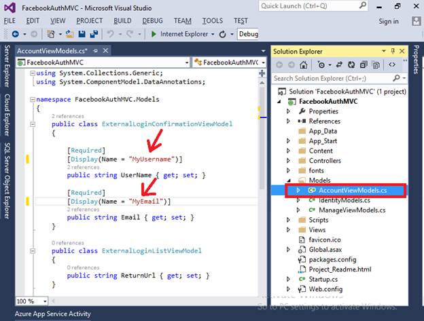The image size is (424, 321).
Task: Open the EDIT menu
Action: (33, 21)
